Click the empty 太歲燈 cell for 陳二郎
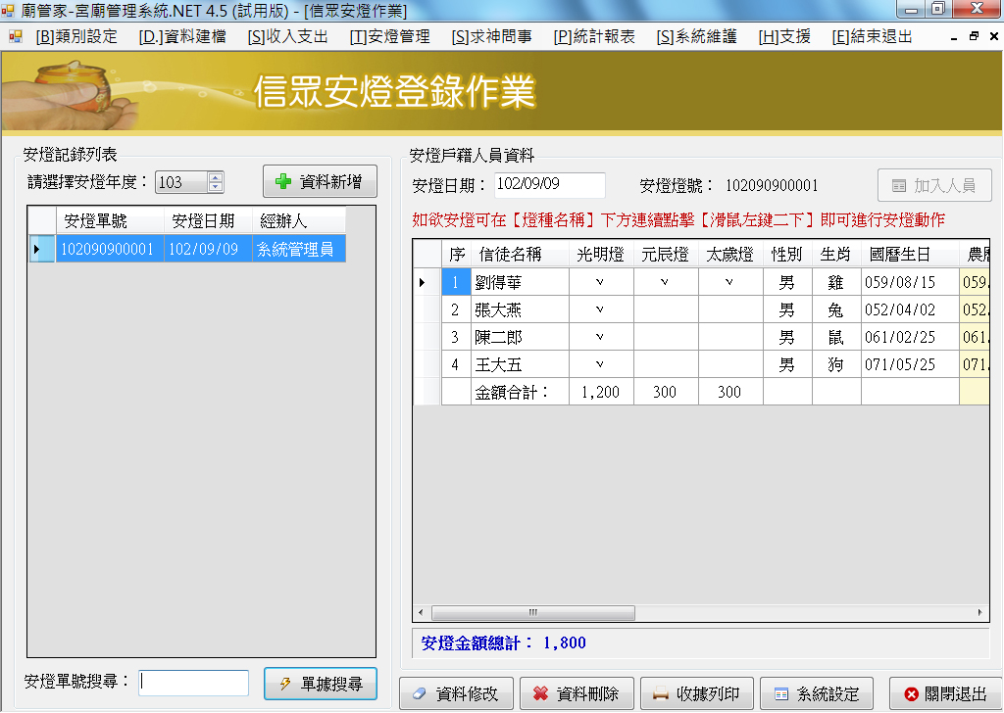Image resolution: width=1004 pixels, height=713 pixels. [x=730, y=337]
